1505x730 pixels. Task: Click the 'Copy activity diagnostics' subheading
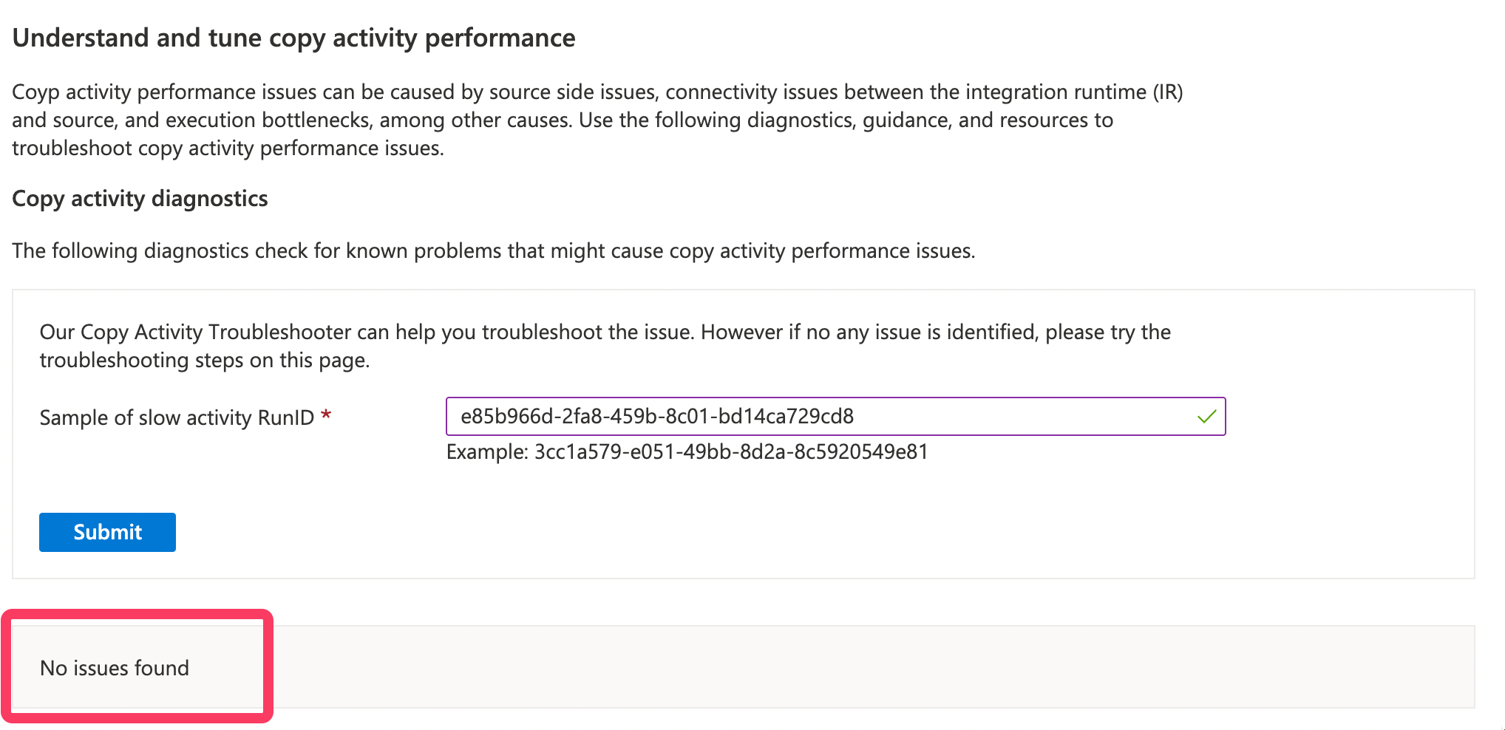(x=140, y=199)
